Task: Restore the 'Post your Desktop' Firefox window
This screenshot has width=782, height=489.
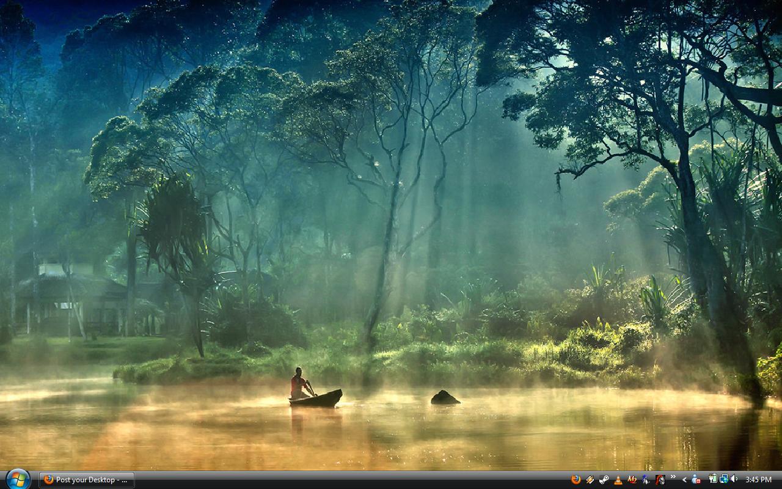Action: [x=87, y=480]
